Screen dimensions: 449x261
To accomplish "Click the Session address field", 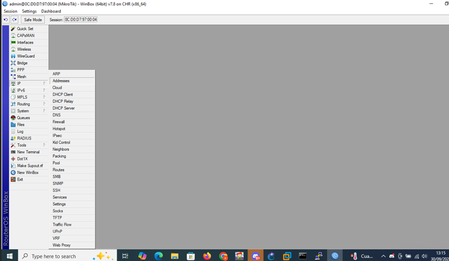I will [x=81, y=20].
